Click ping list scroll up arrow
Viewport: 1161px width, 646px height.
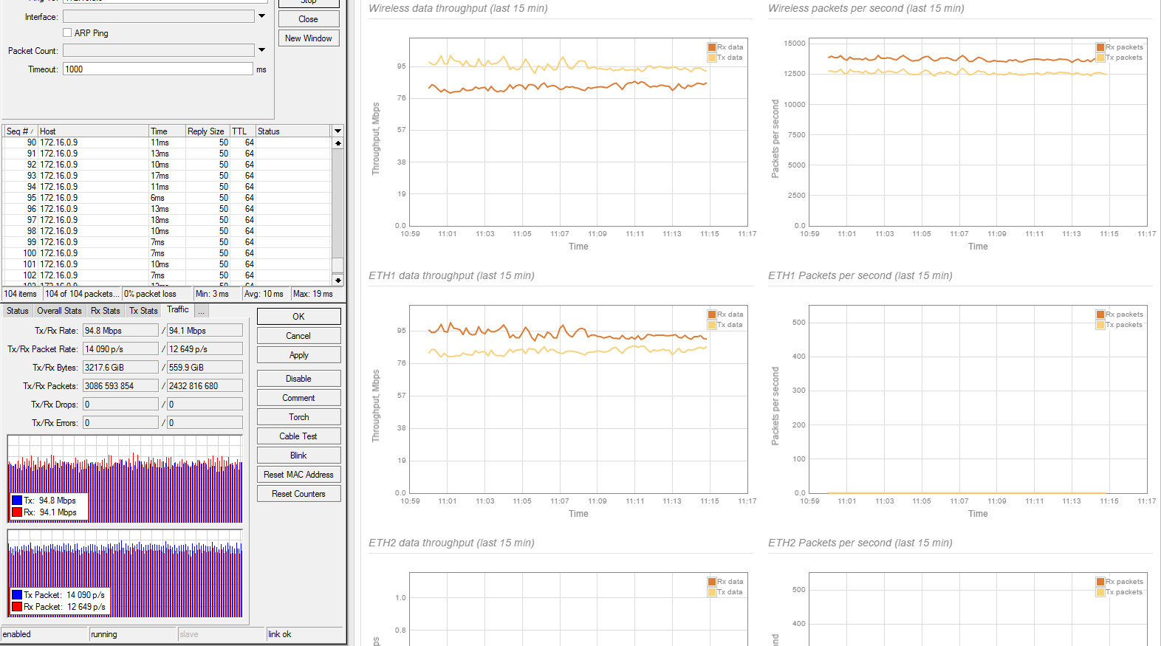[x=338, y=143]
